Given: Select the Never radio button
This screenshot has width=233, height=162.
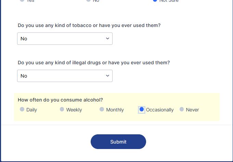Looking at the screenshot, I should pyautogui.click(x=182, y=109).
